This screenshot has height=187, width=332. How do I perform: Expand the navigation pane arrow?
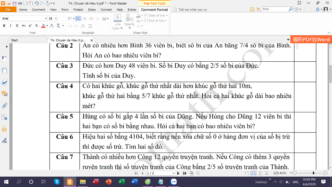(x=7, y=46)
